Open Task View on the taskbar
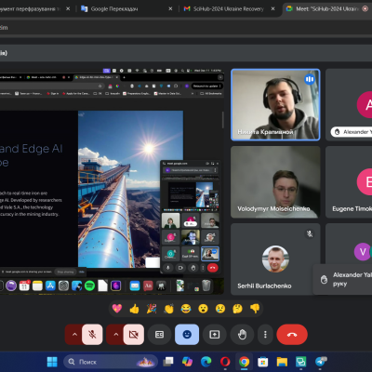The image size is (372, 372). 168,362
